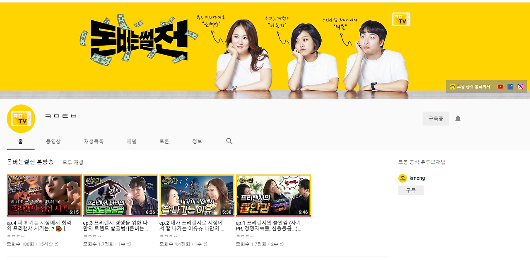Toggle the notification bell
The image size is (530, 260).
458,118
